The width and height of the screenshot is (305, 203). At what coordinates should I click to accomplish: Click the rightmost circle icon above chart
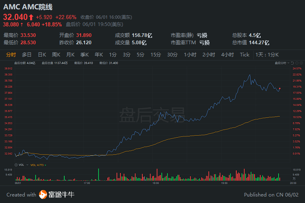pos(301,63)
